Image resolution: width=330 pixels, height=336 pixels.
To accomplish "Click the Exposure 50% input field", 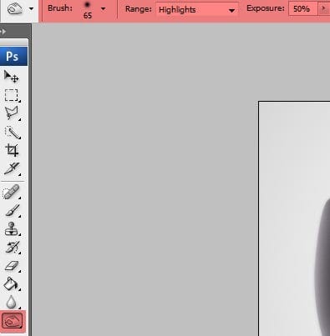I will [x=303, y=9].
